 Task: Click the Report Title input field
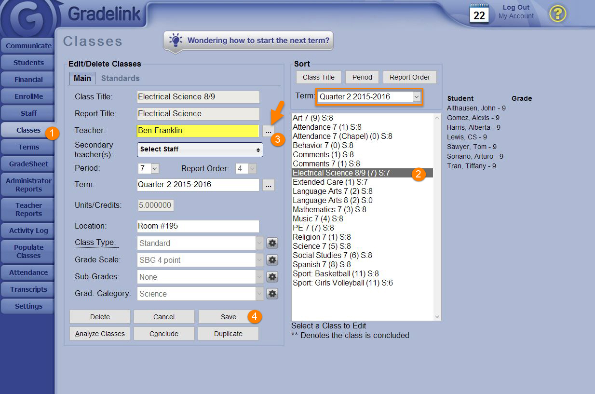[198, 114]
